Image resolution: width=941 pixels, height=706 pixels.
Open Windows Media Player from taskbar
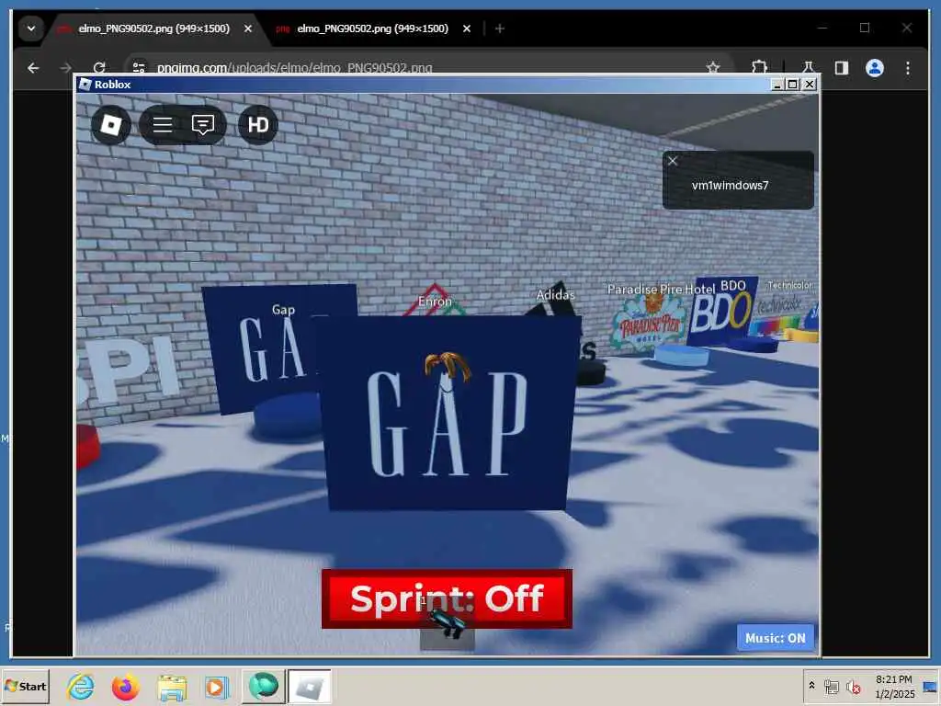pos(216,688)
